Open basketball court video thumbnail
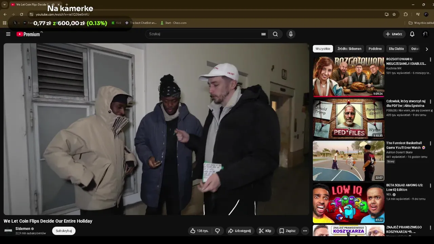The height and width of the screenshot is (244, 434). (x=349, y=161)
